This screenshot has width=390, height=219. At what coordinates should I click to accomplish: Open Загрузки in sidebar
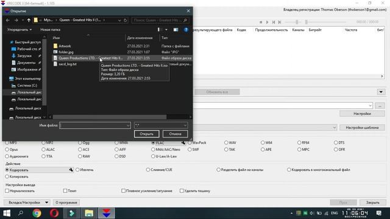coord(24,56)
